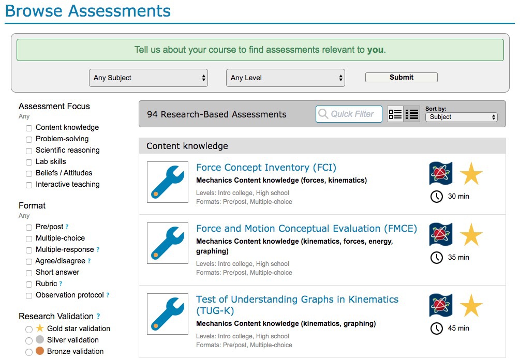This screenshot has height=358, width=520.
Task: Switch to detailed list view icon
Action: click(x=395, y=114)
